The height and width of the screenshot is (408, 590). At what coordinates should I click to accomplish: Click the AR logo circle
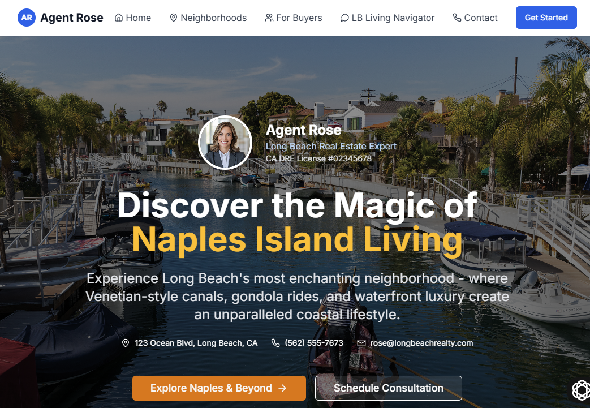click(27, 18)
